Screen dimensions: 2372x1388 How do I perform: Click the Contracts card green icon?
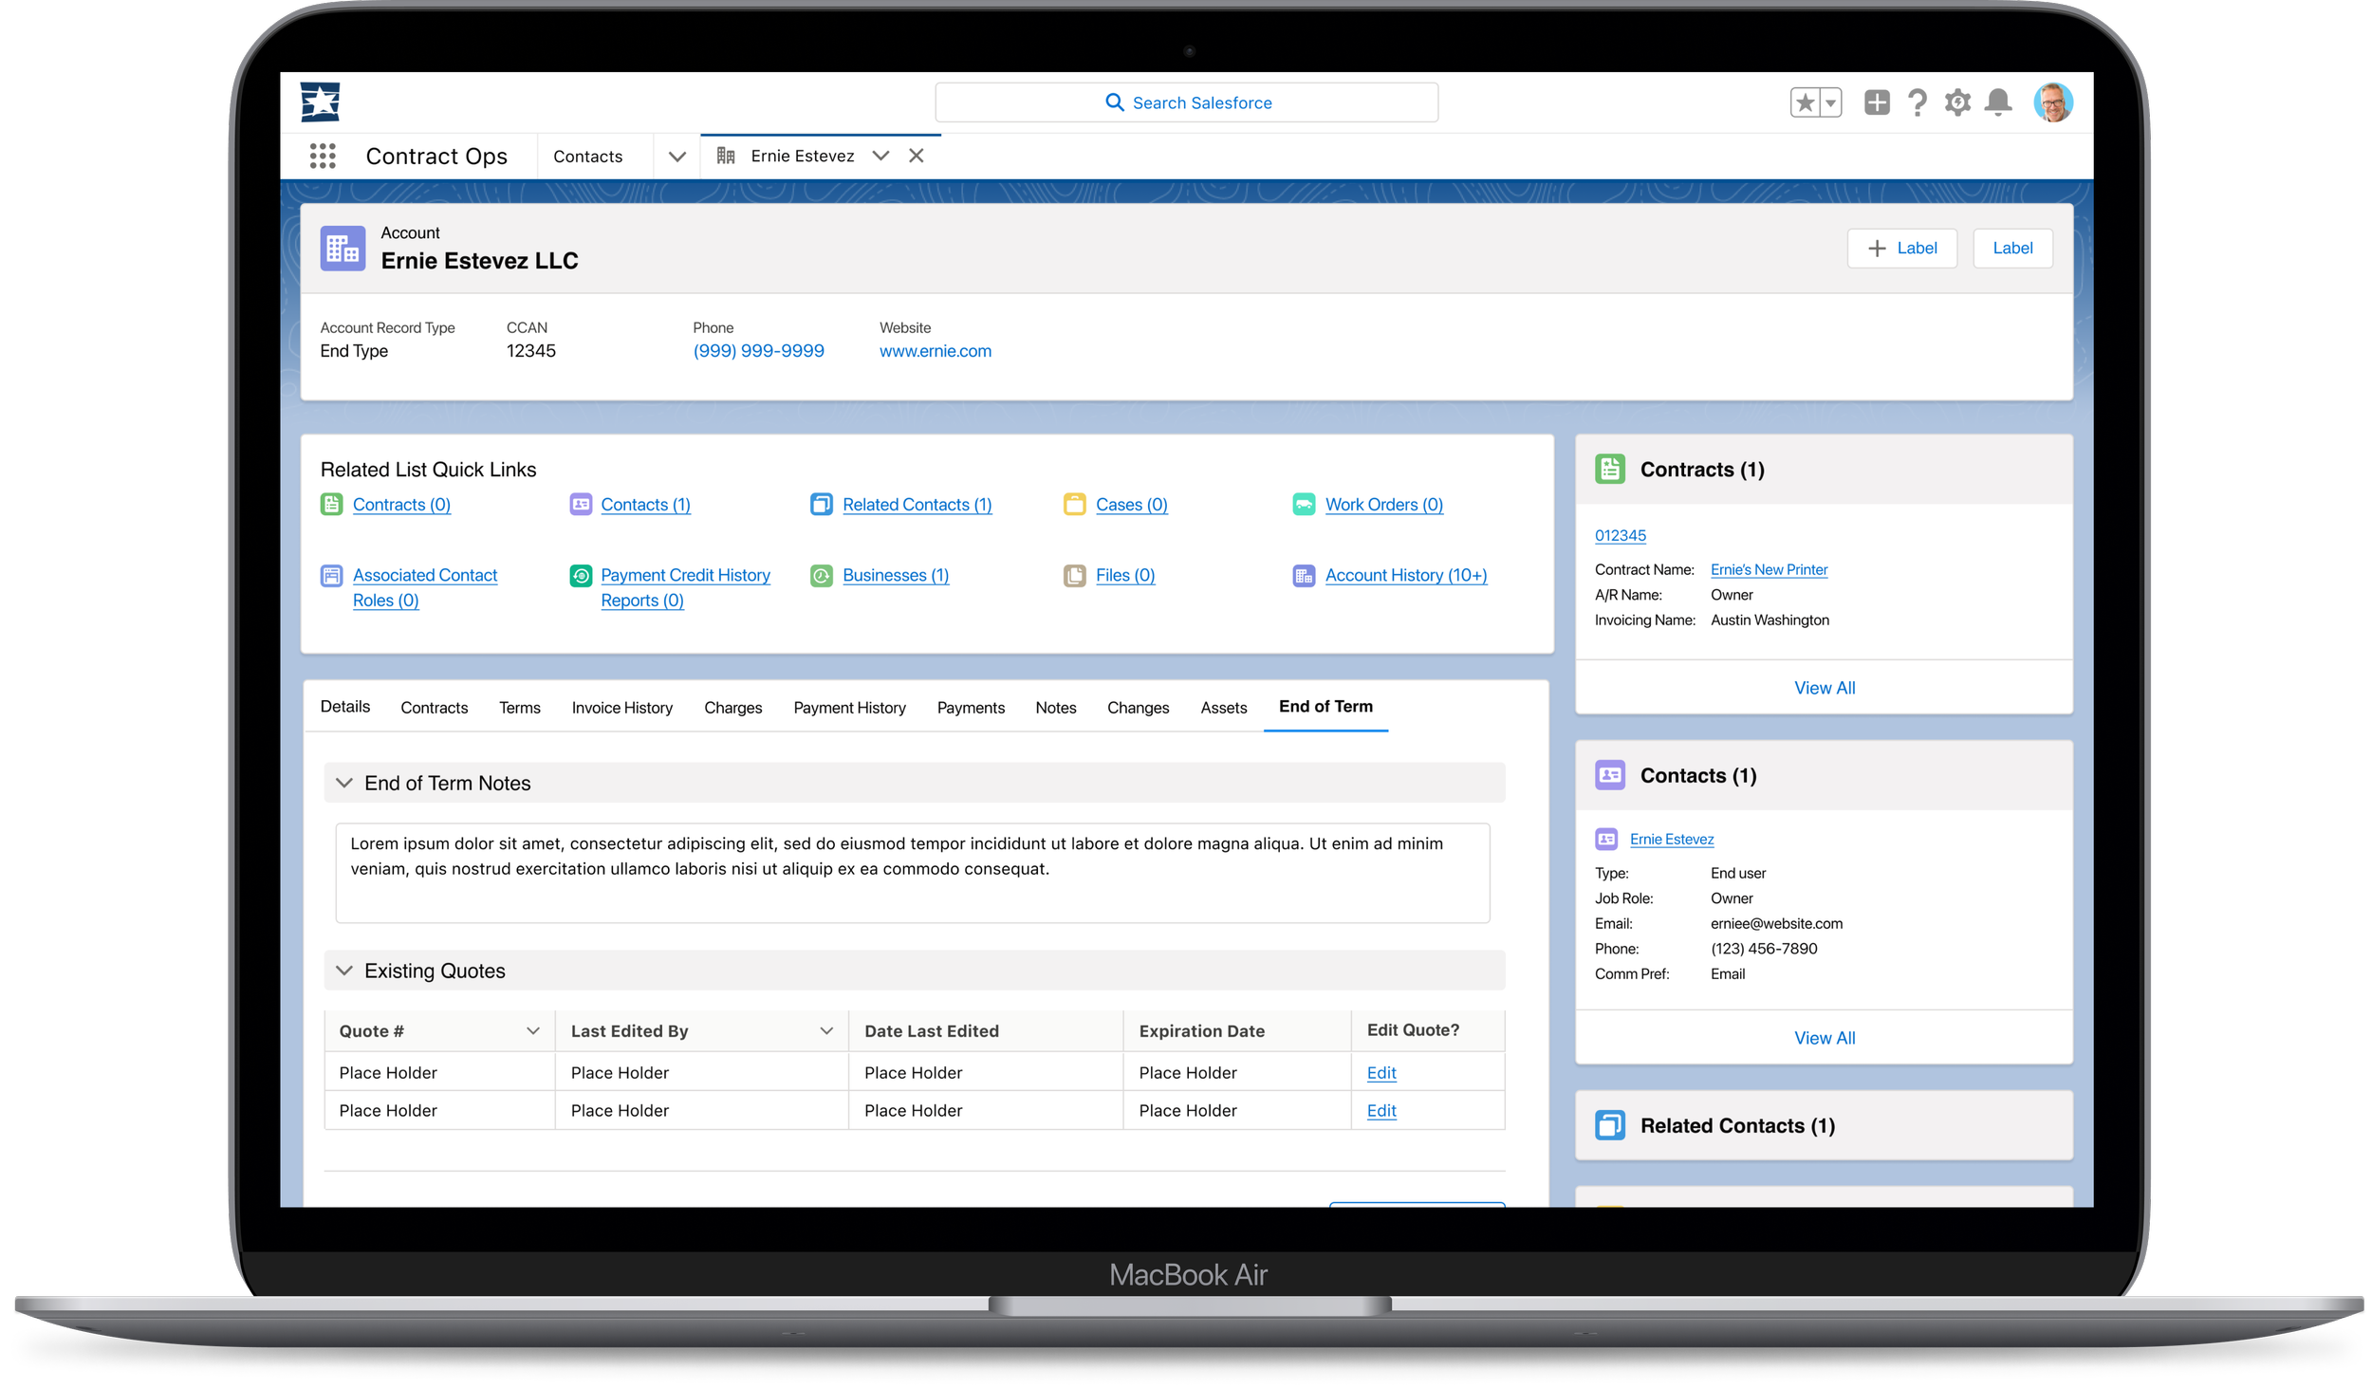pyautogui.click(x=1609, y=469)
